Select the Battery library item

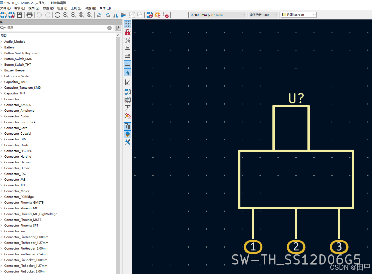[x=9, y=47]
